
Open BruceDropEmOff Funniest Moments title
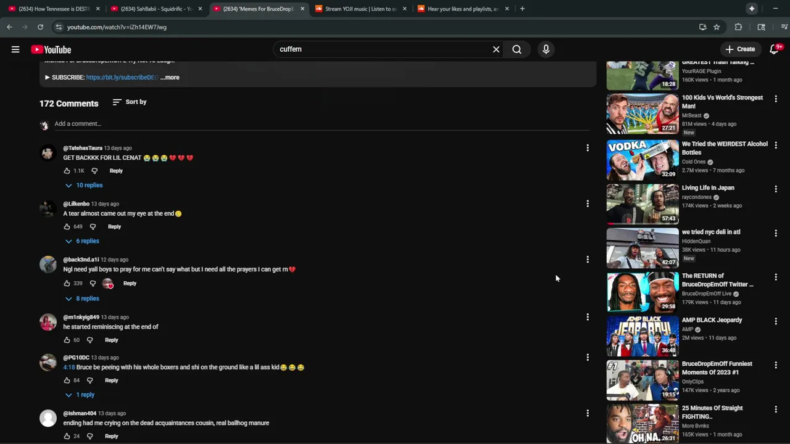tap(717, 368)
